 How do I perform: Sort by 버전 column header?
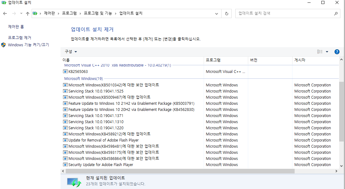click(270, 60)
